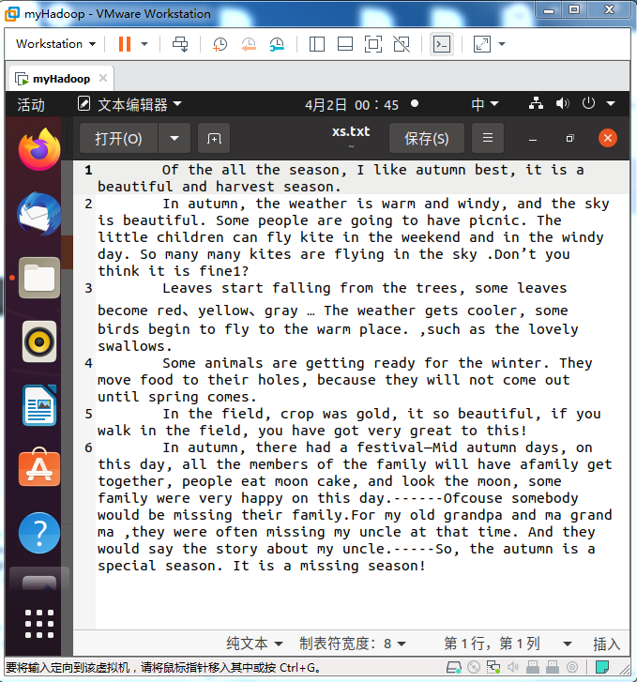Minimize the text editor window

click(x=533, y=139)
